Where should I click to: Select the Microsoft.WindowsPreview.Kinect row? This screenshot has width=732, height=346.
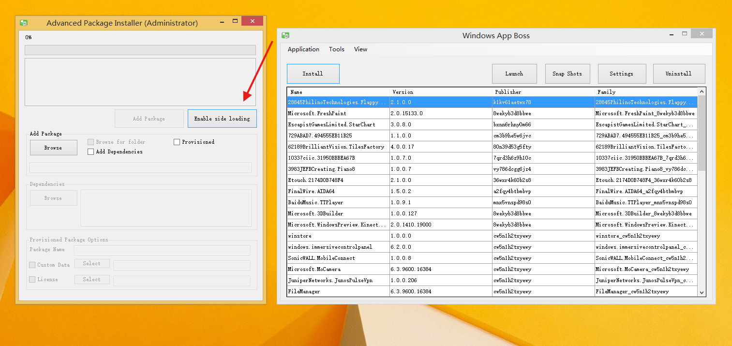pyautogui.click(x=493, y=225)
